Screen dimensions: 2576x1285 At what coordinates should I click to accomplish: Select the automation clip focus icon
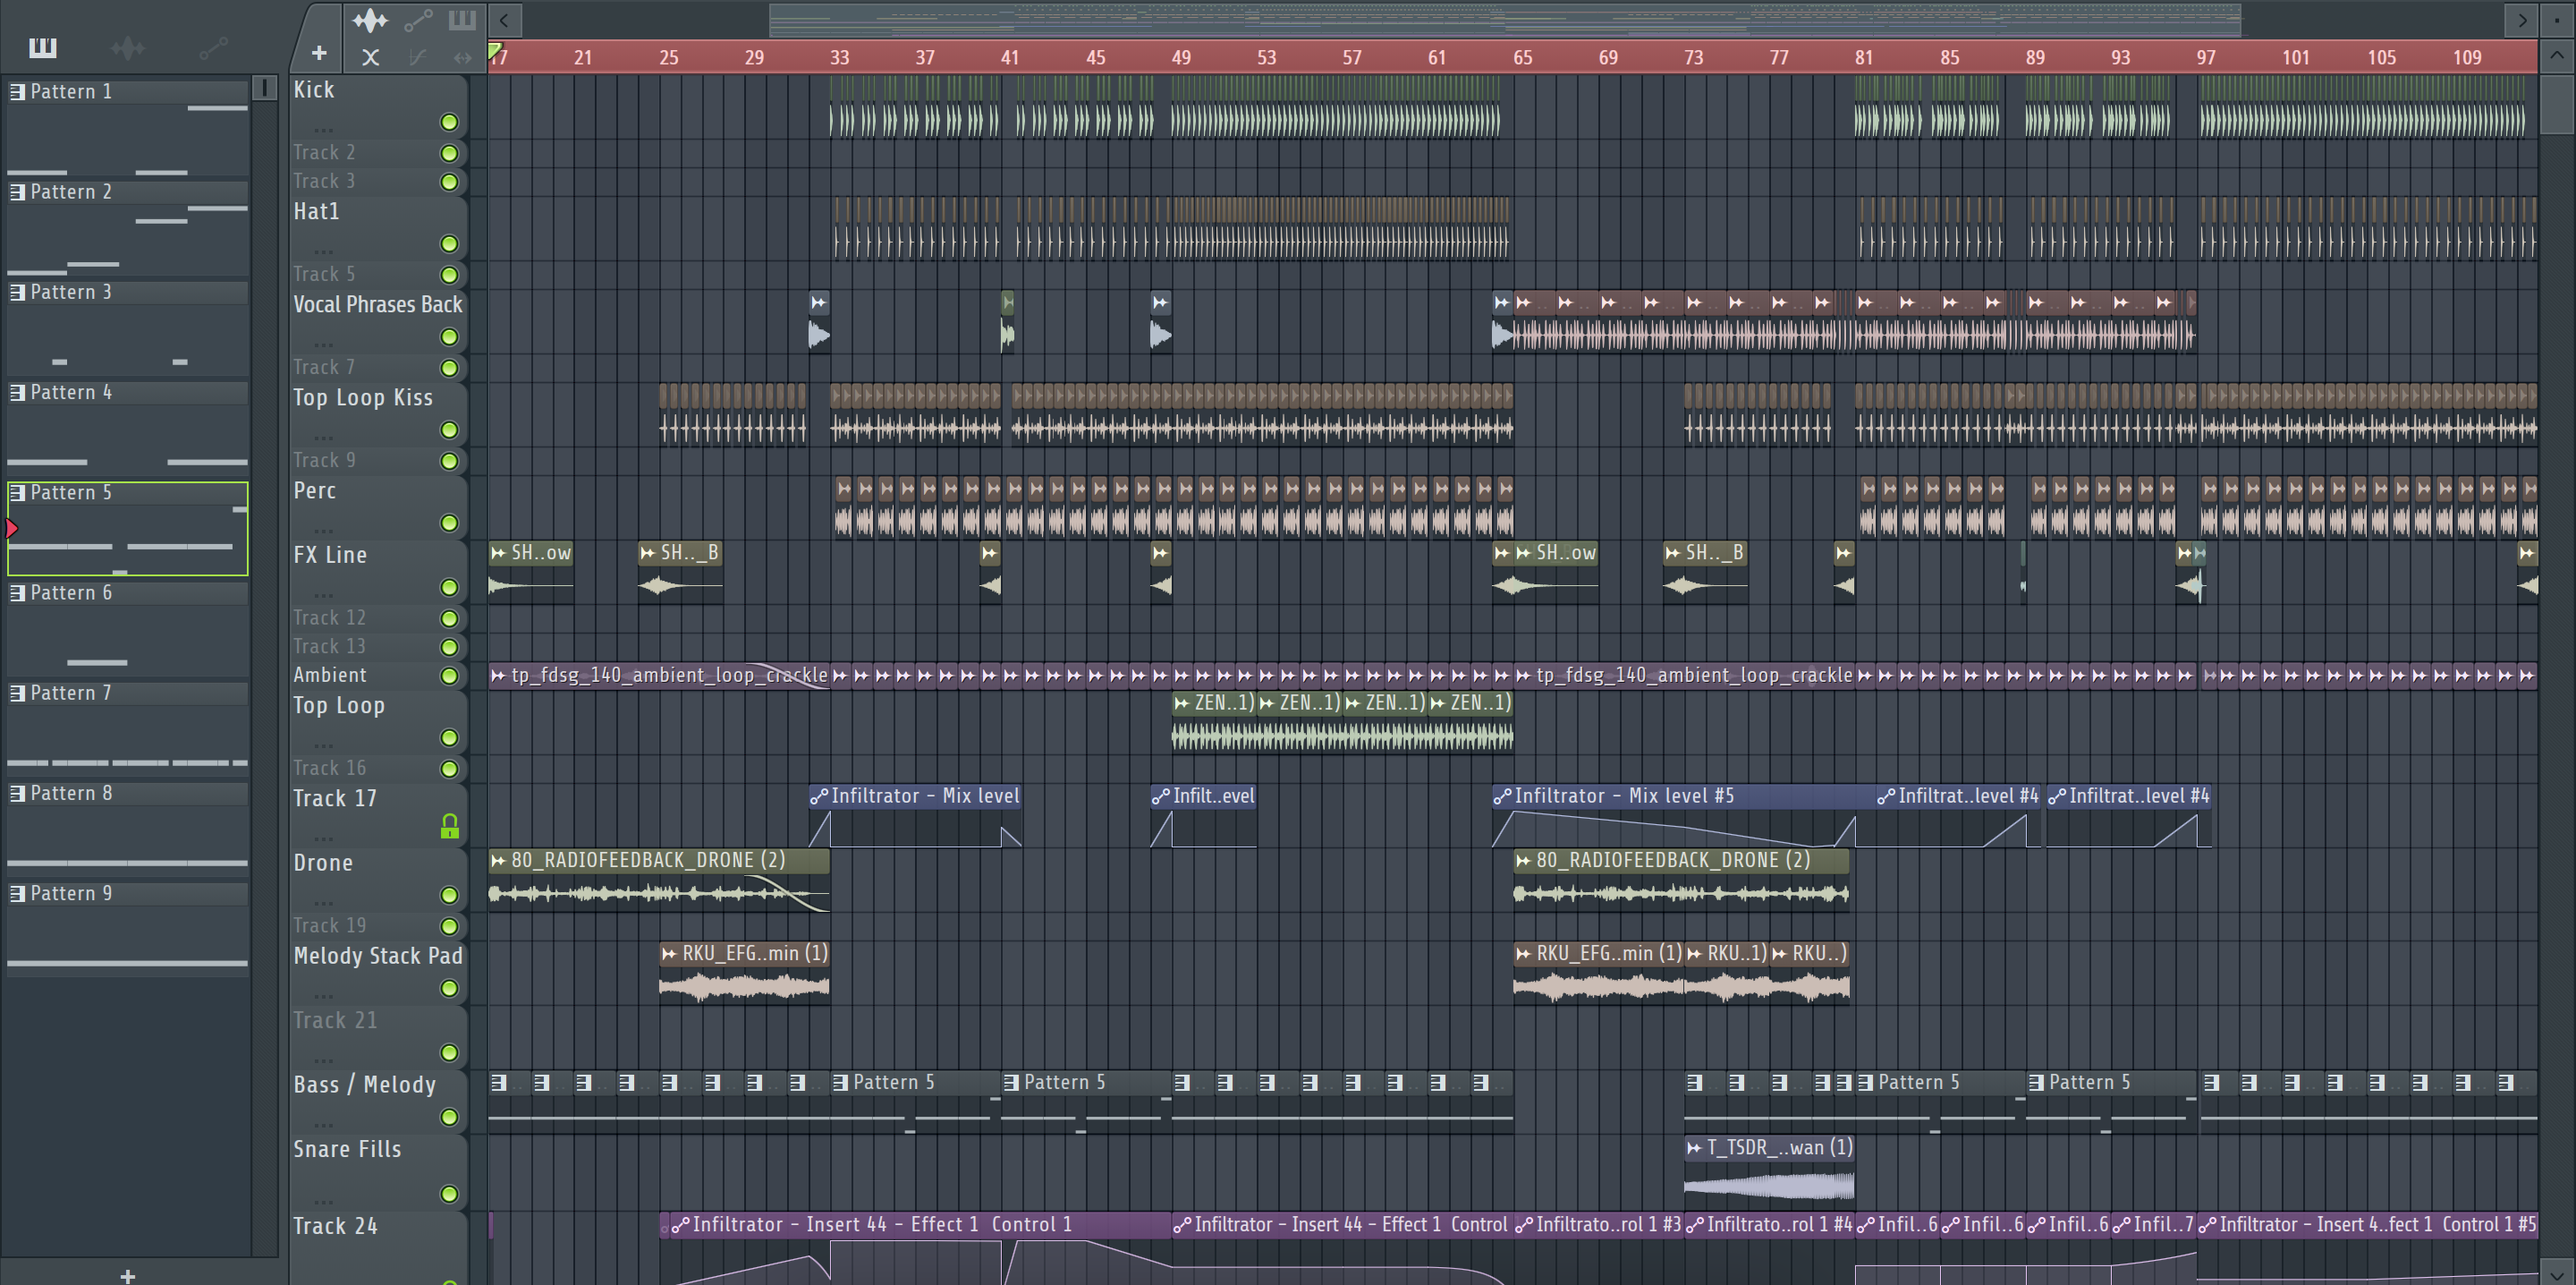[x=418, y=20]
